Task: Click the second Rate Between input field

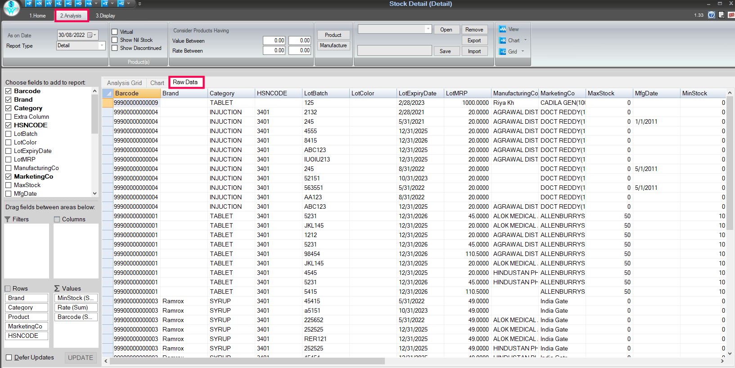Action: click(x=299, y=50)
